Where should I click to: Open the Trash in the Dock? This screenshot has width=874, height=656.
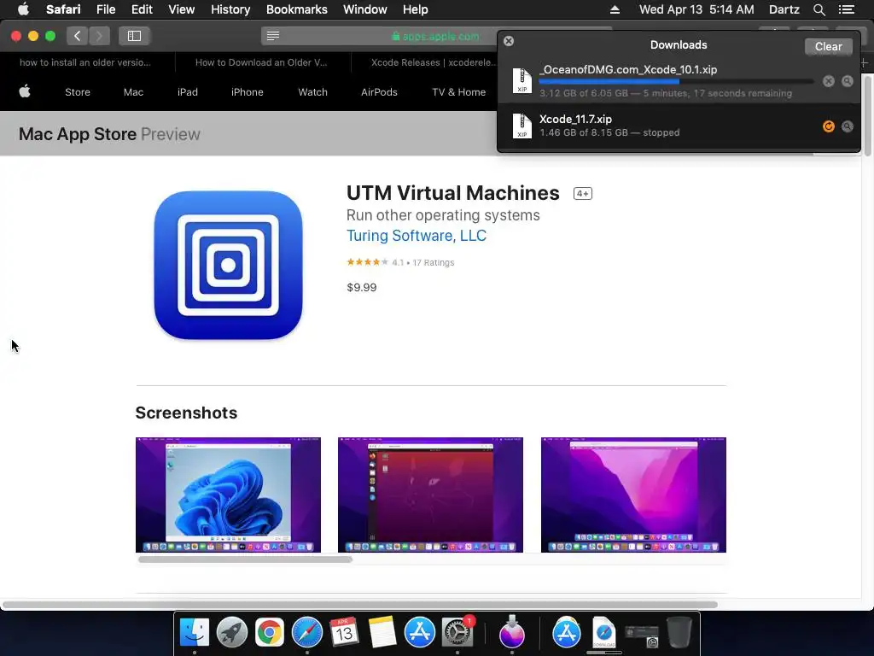click(x=679, y=633)
